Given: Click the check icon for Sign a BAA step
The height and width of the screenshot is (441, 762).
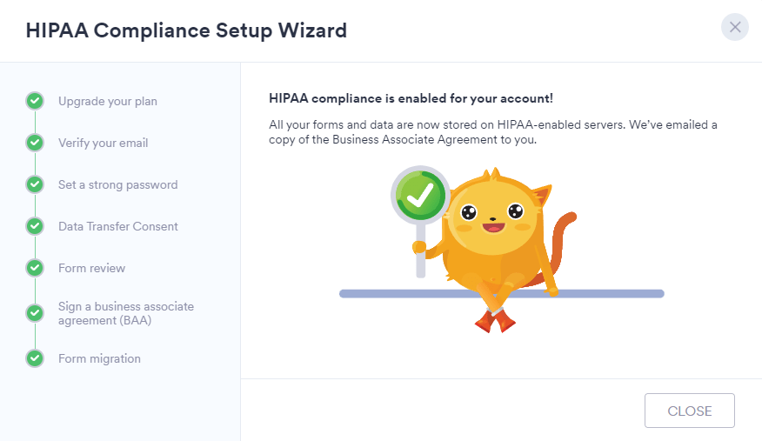Looking at the screenshot, I should click(35, 313).
